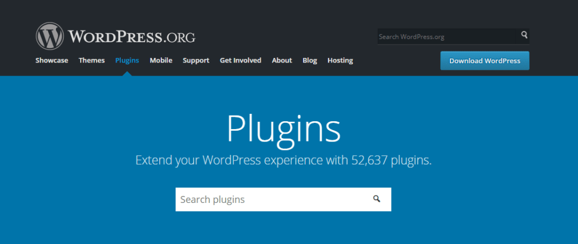Navigate to the About page
This screenshot has width=578, height=244.
pyautogui.click(x=282, y=60)
